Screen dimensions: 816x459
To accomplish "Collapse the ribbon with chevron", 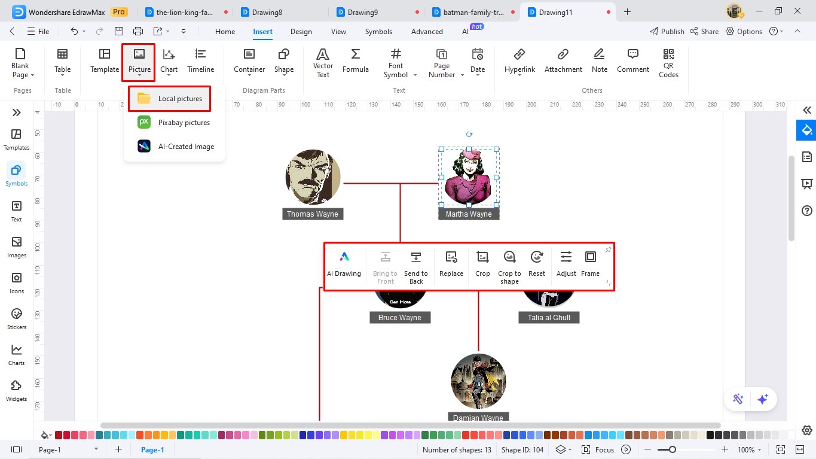I will 797,31.
